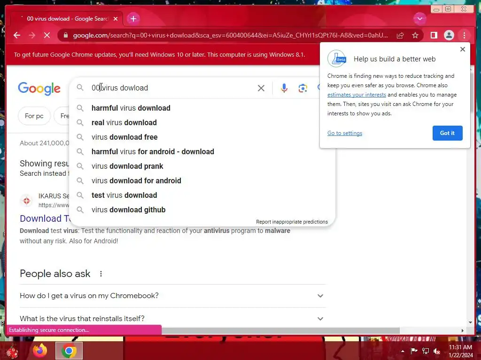Screen dimensions: 481x360
Task: Go back using the browser back arrow
Action: (x=17, y=35)
